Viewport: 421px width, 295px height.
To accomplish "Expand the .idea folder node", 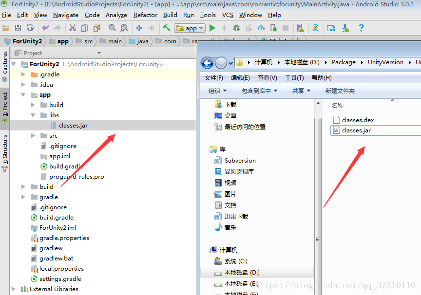I will pos(23,85).
